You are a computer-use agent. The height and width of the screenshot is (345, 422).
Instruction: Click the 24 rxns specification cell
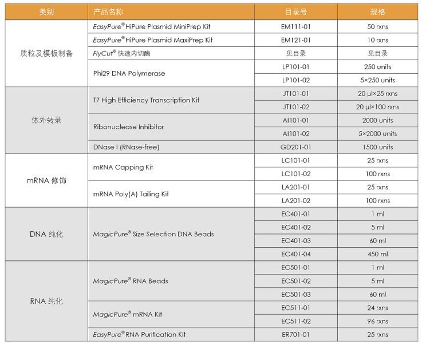coord(377,308)
